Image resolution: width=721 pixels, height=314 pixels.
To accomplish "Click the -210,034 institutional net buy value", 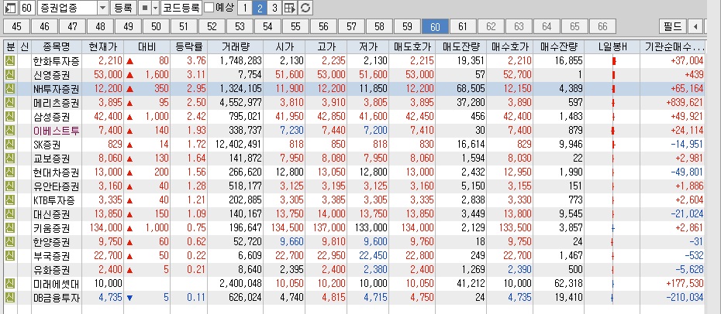I will pyautogui.click(x=673, y=298).
